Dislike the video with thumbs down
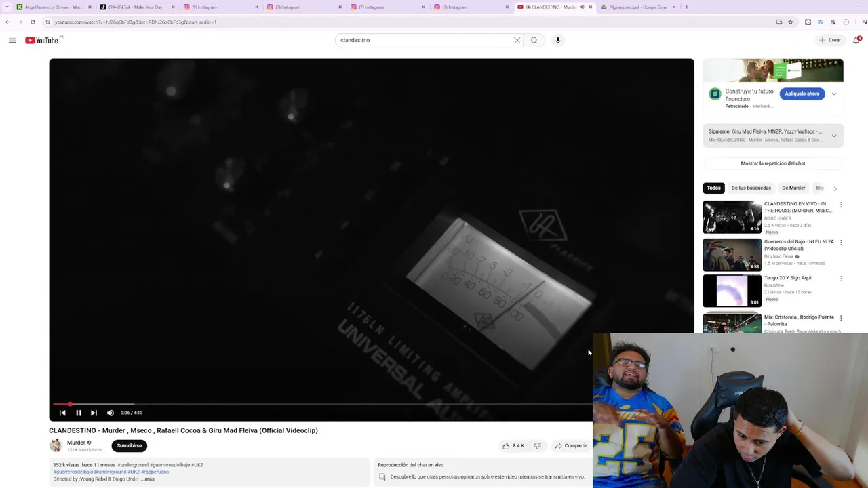This screenshot has width=868, height=488. [538, 446]
